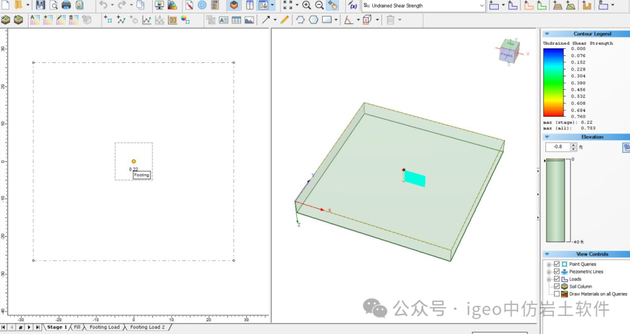Open print preview with magnifier page icon
This screenshot has width=630, height=334.
tap(54, 5)
